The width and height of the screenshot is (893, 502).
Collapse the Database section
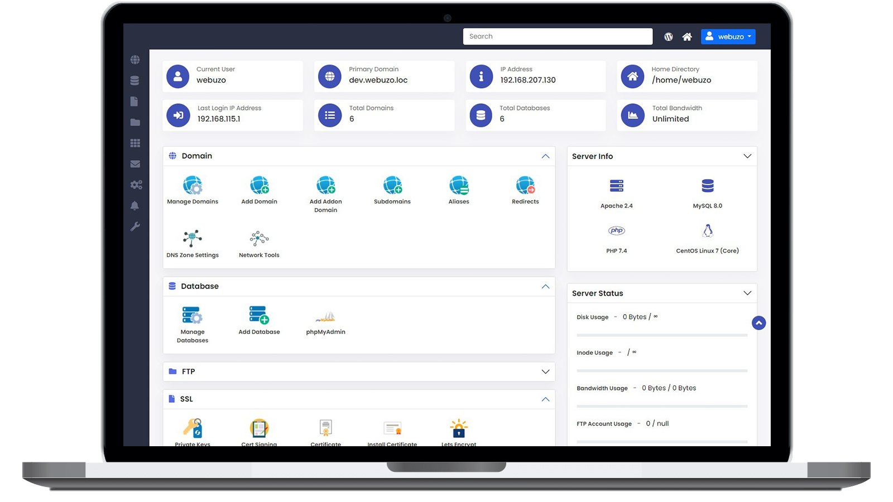point(545,287)
